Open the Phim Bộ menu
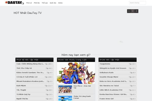The width and height of the screenshot is (152, 101). (x=37, y=3)
